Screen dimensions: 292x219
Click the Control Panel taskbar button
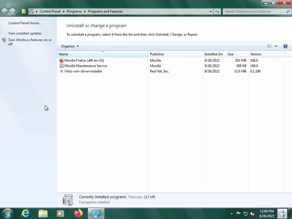pos(96,213)
